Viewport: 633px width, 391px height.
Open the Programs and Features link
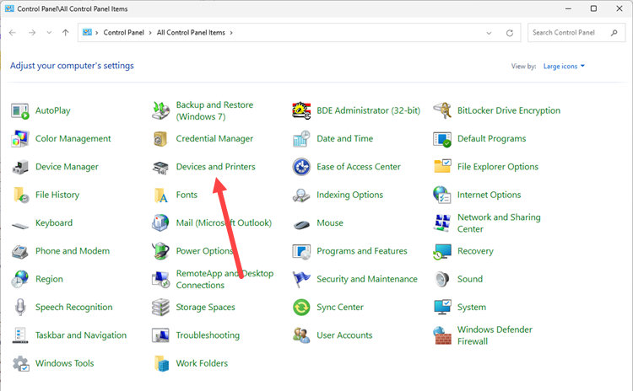click(362, 251)
